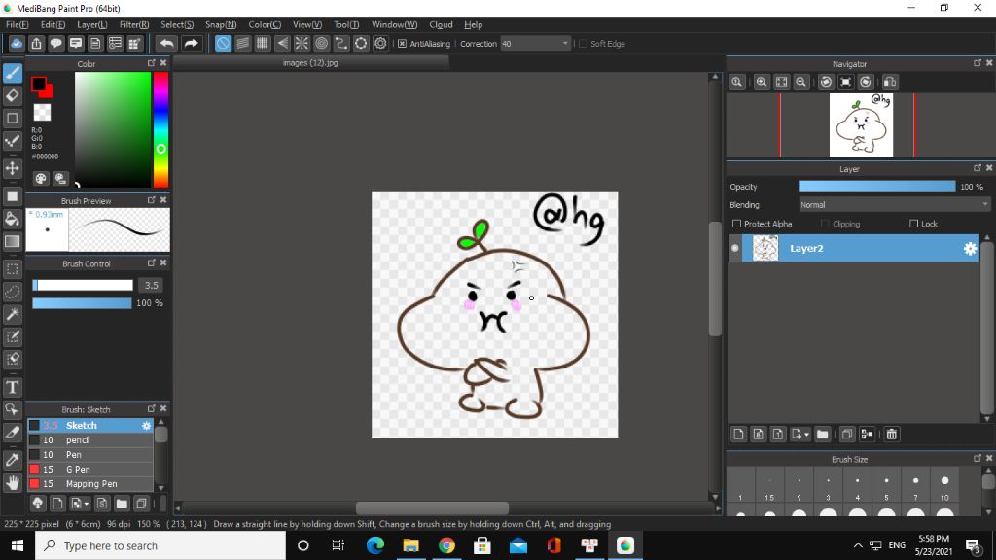Viewport: 996px width, 560px height.
Task: Click the Redo arrow in toolbar
Action: (191, 43)
